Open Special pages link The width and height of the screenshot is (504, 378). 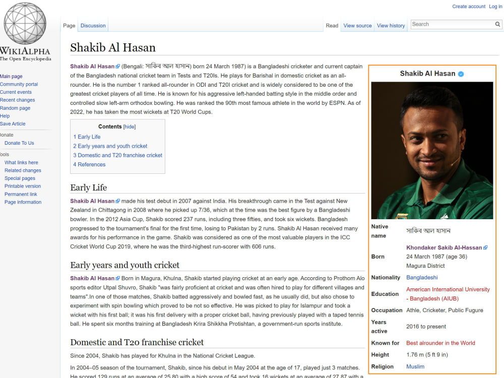click(x=20, y=178)
